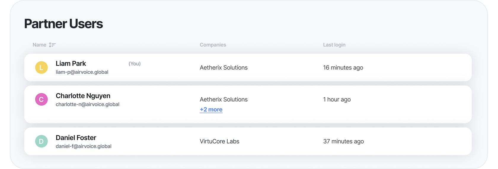
Task: Click the Companies column header
Action: tap(213, 45)
